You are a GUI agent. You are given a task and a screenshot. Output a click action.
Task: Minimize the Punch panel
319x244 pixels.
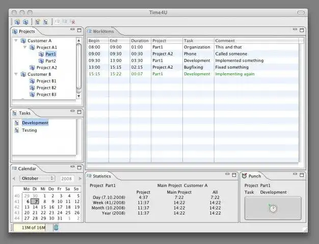coord(295,174)
